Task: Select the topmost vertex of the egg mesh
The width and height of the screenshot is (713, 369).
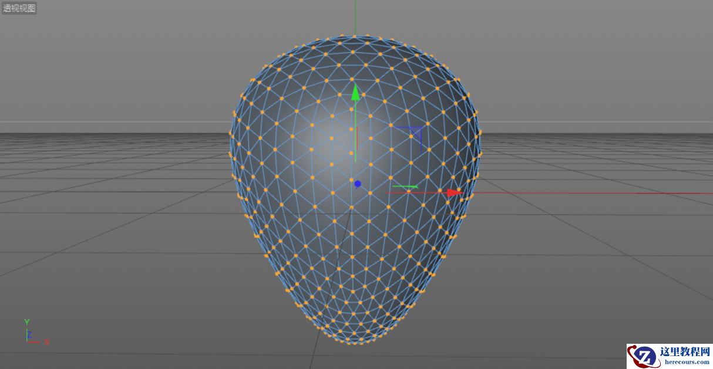Action: [x=355, y=35]
